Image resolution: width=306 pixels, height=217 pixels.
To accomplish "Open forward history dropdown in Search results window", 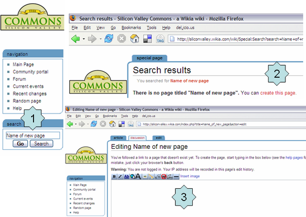I will tap(100, 39).
